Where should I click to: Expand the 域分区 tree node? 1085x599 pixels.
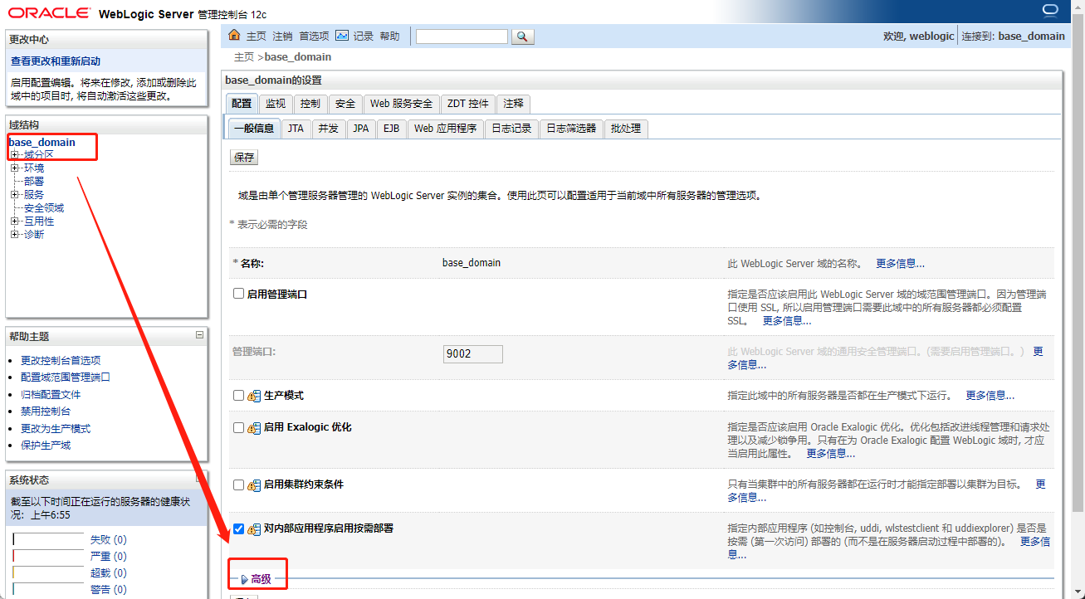coord(14,155)
